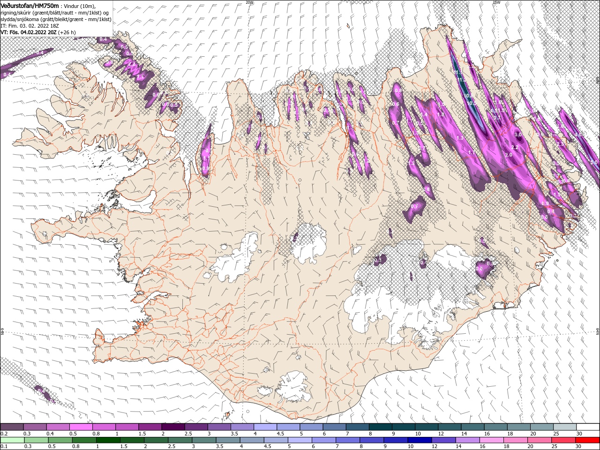This screenshot has width=600, height=450.
Task: Click the '2.2' precipitation value on the map
Action: [514, 148]
